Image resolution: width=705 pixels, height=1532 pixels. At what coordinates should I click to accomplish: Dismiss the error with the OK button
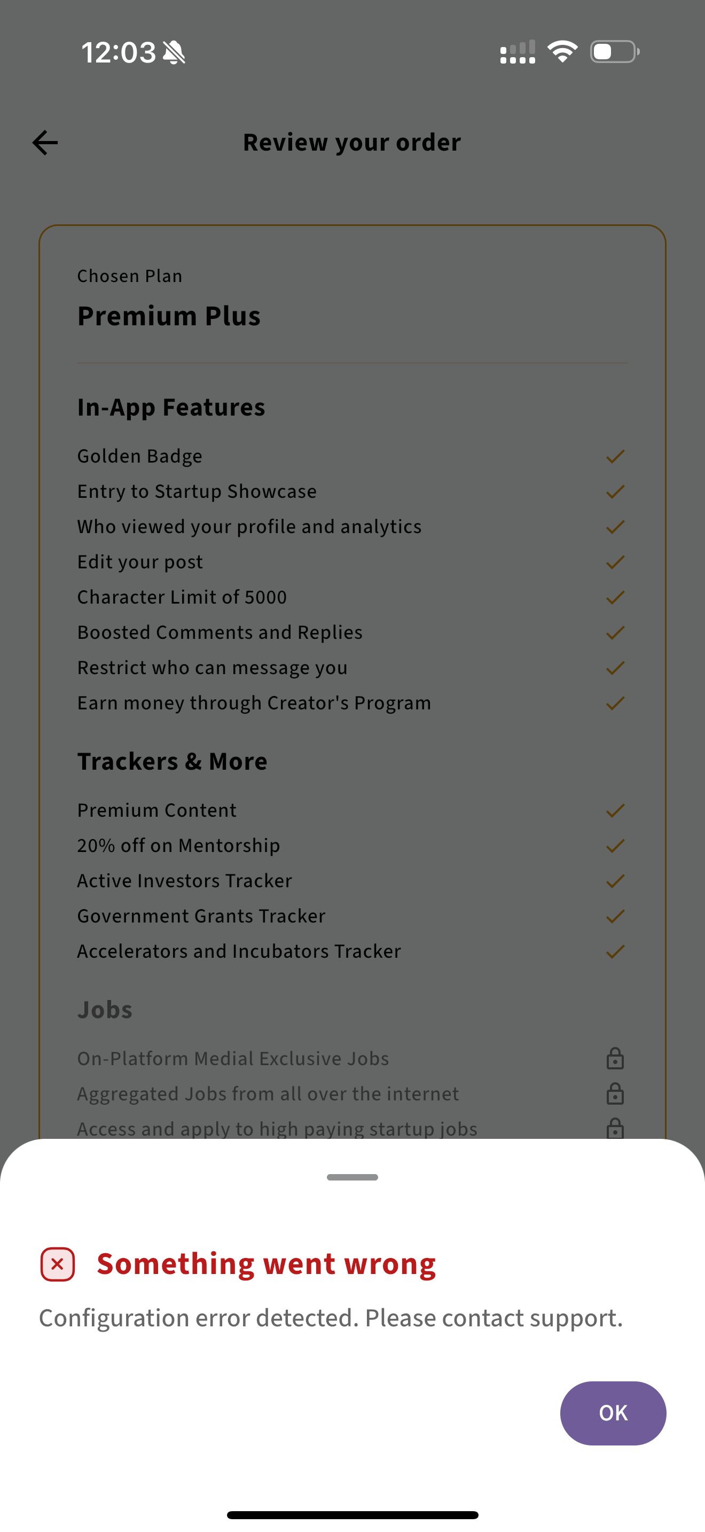tap(613, 1412)
